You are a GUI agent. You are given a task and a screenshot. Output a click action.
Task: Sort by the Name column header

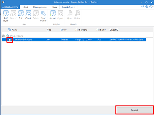tap(14, 30)
